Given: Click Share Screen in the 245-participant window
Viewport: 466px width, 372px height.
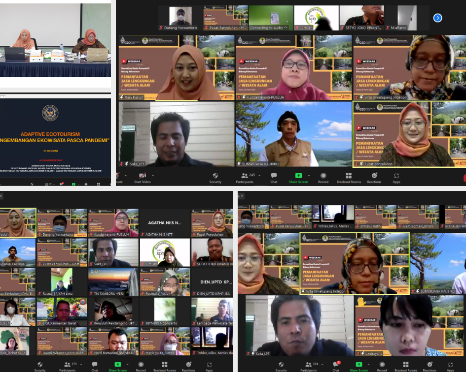Looking at the screenshot, I should coord(298,178).
